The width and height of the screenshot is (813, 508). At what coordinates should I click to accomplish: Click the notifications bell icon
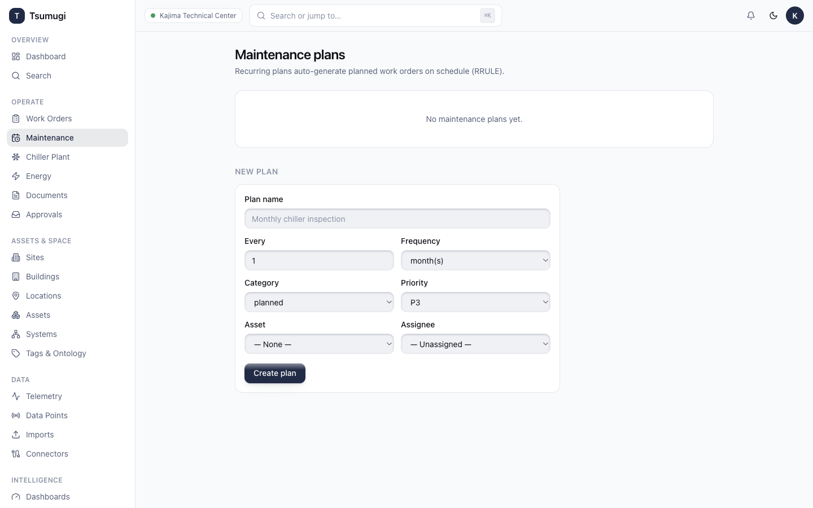[x=751, y=16]
